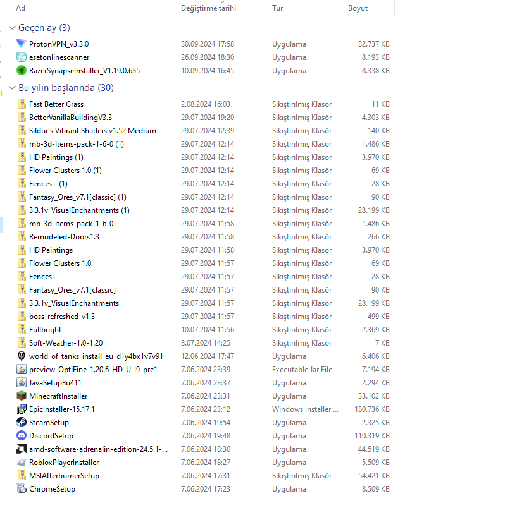Collapse the Bu yılın başlarında (30) group chevron

pyautogui.click(x=12, y=88)
